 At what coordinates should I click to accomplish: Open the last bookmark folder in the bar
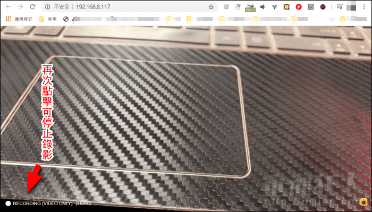[353, 19]
